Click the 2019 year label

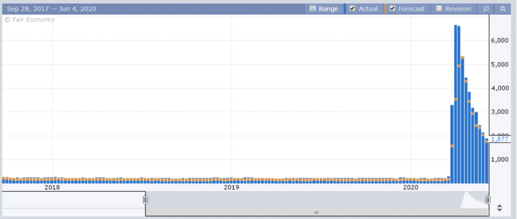231,188
